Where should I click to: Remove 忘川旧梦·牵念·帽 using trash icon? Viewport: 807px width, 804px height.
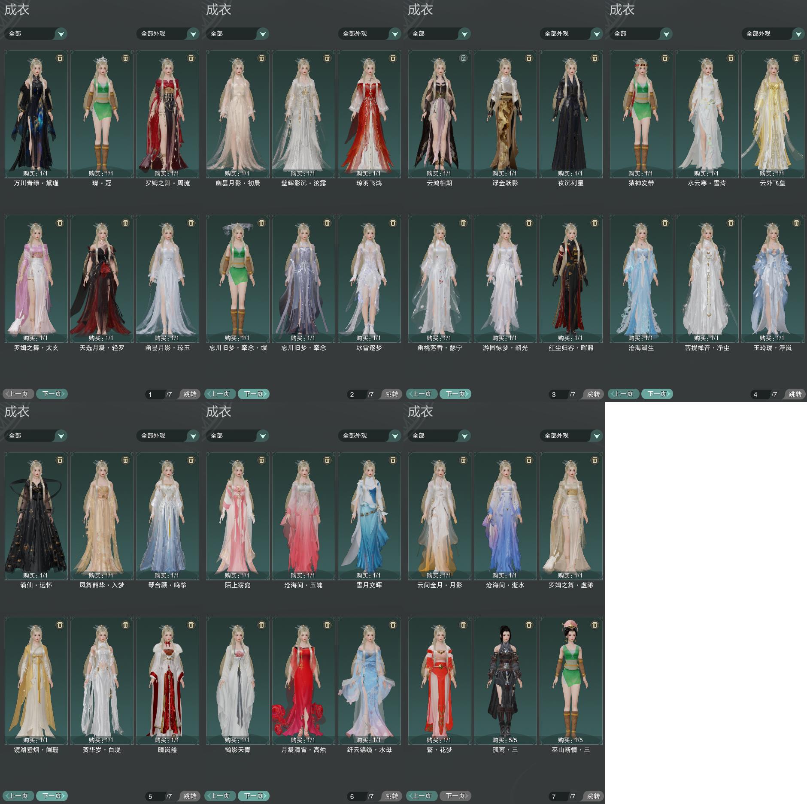pos(262,223)
